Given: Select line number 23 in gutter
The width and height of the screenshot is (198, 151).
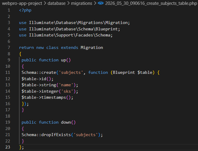Looking at the screenshot, I should tap(8, 147).
